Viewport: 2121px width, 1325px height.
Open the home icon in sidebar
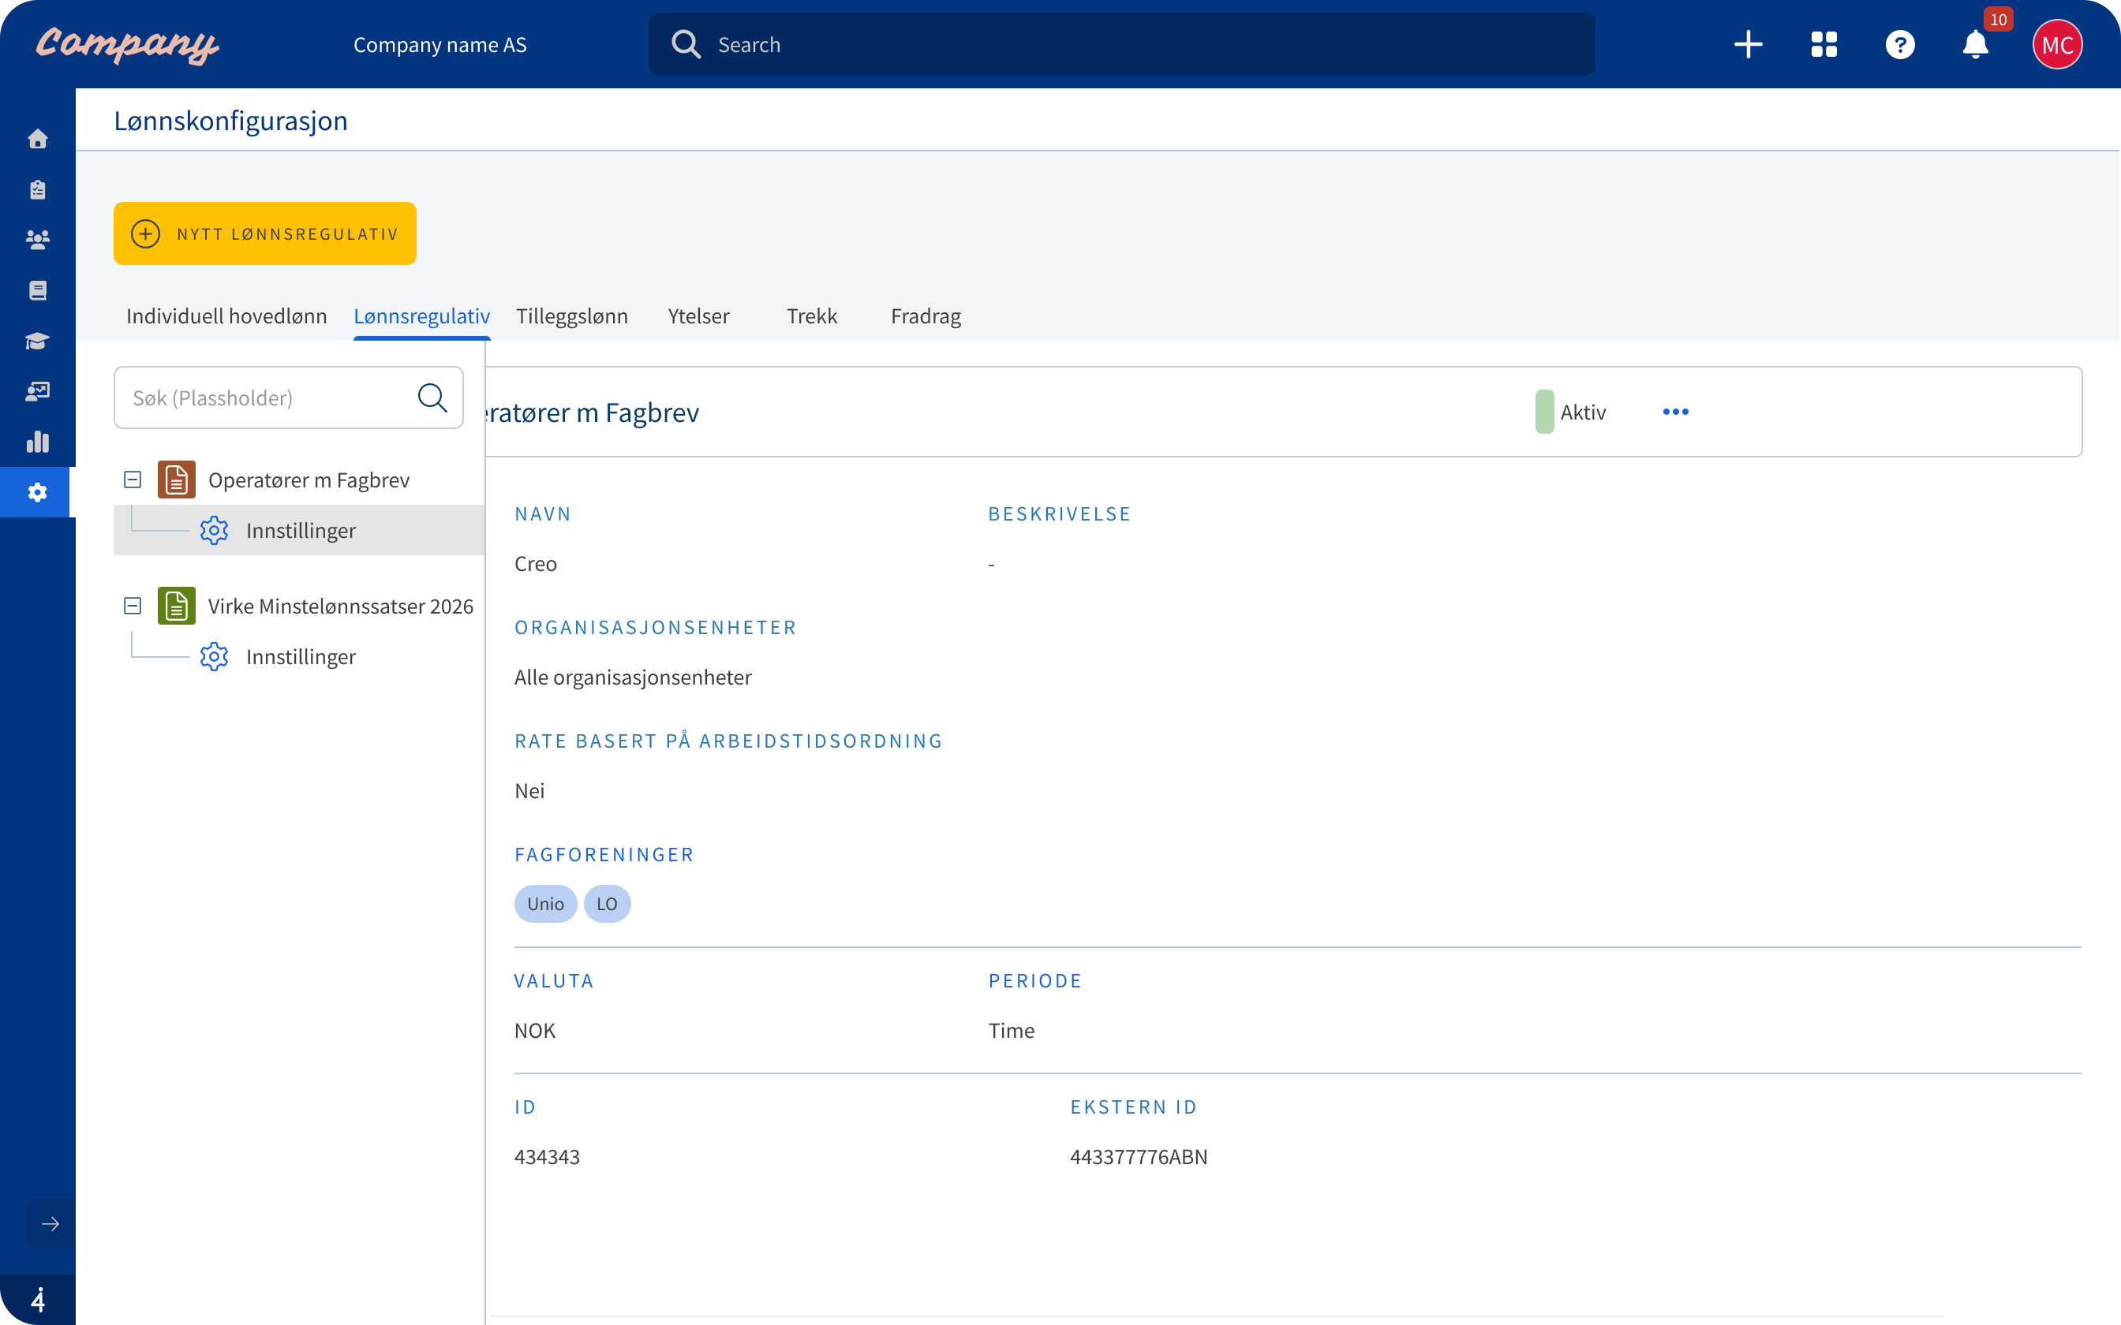click(x=37, y=139)
